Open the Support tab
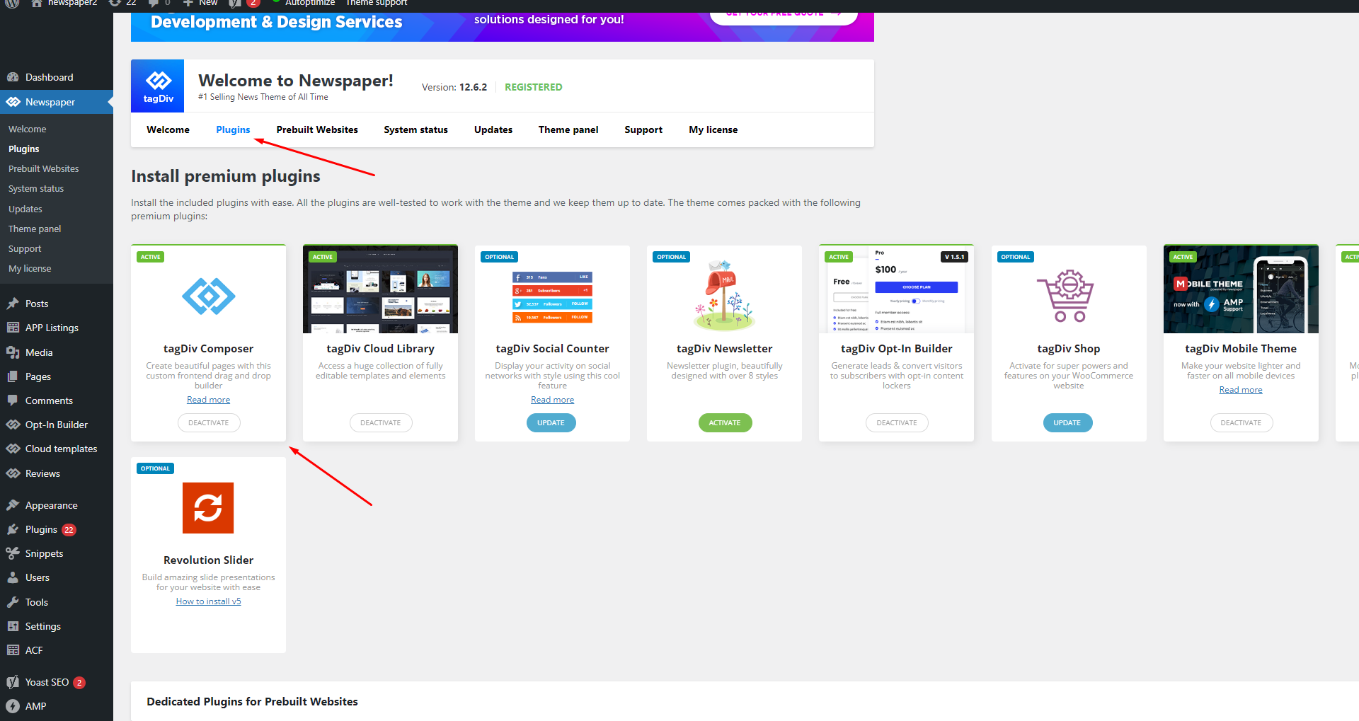The height and width of the screenshot is (721, 1359). (x=643, y=129)
